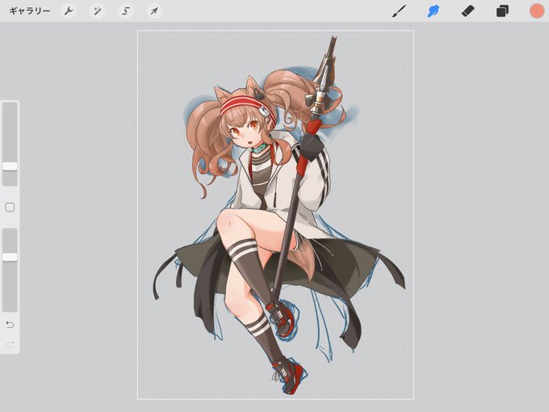Select the Brush paint tool
The width and height of the screenshot is (549, 412).
click(x=399, y=11)
